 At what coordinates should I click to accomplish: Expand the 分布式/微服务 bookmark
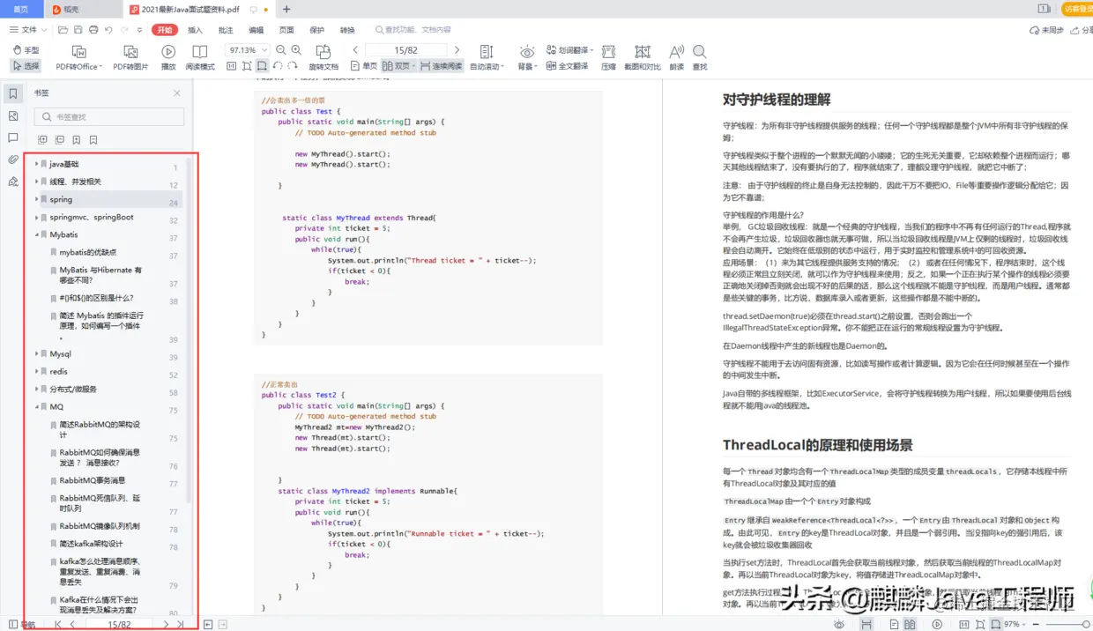point(36,389)
